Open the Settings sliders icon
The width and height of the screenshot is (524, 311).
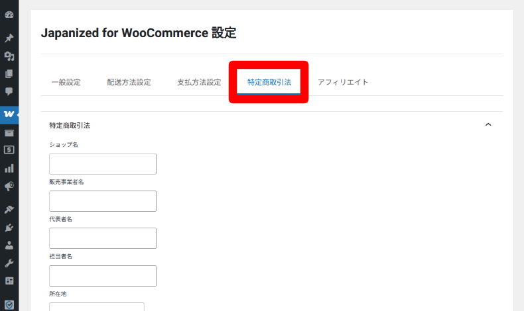click(x=9, y=281)
